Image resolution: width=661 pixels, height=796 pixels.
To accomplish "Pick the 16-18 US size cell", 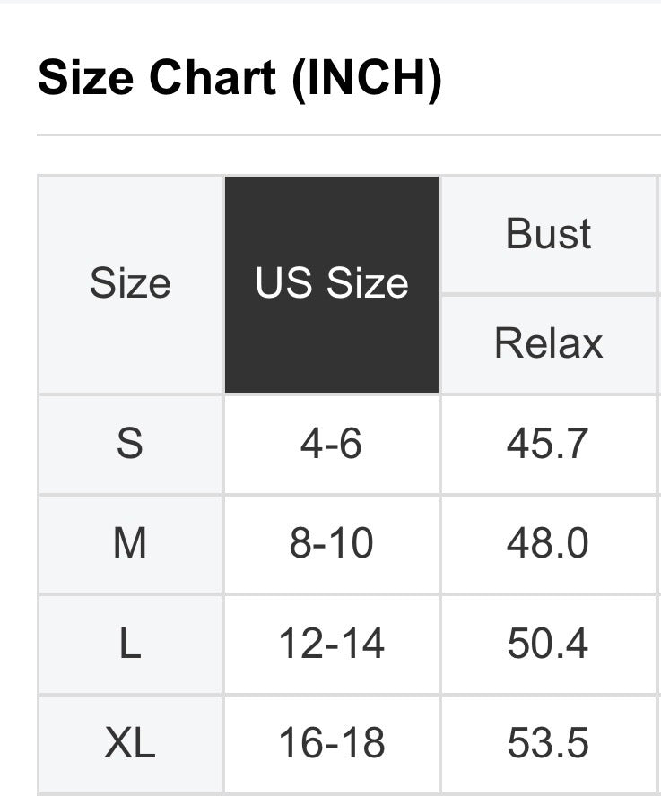I will tap(332, 743).
